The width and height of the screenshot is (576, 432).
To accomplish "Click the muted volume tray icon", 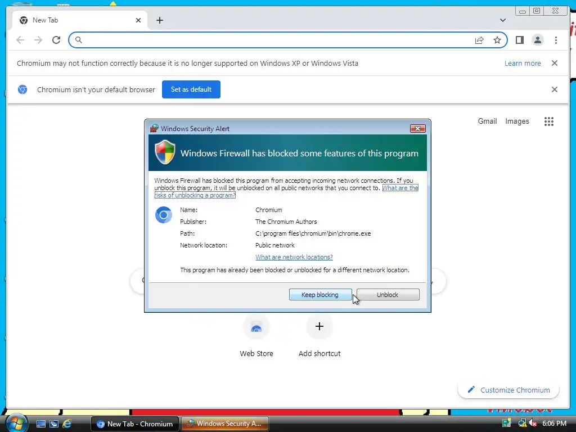I will tap(533, 424).
